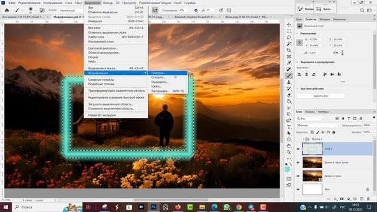377x212 pixels.
Task: Delete layer with trash icon
Action: (368, 199)
